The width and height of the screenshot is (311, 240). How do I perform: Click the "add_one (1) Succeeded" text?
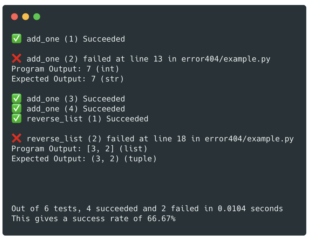[76, 39]
